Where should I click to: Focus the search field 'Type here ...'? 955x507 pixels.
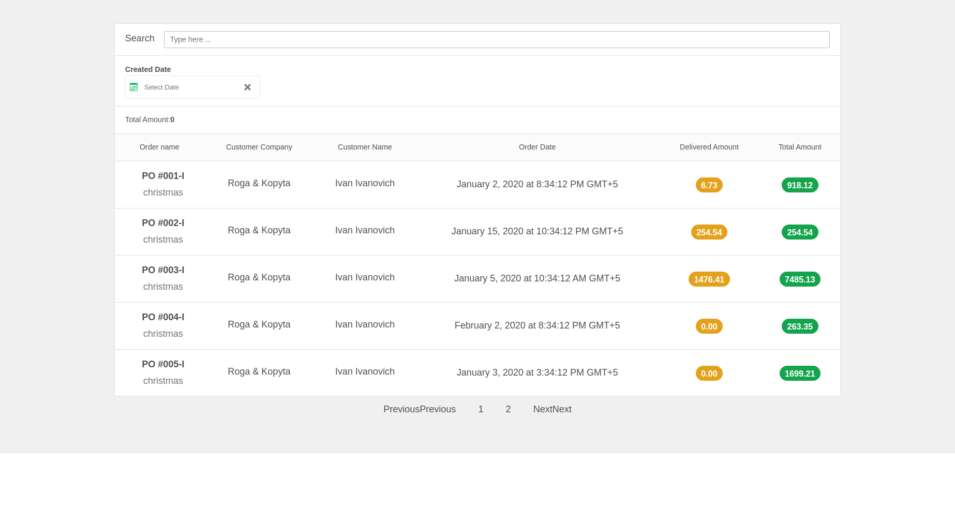497,39
